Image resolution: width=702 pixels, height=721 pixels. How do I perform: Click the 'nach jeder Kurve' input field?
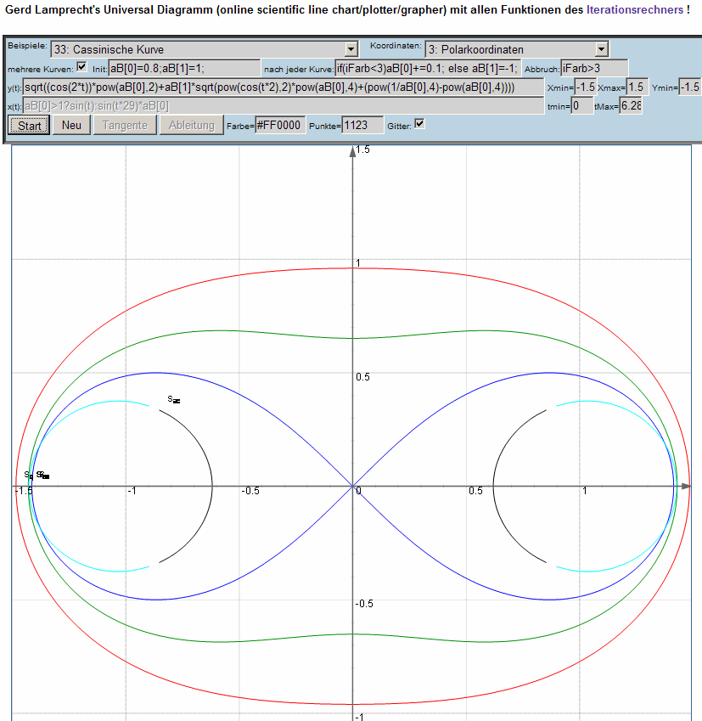[428, 69]
